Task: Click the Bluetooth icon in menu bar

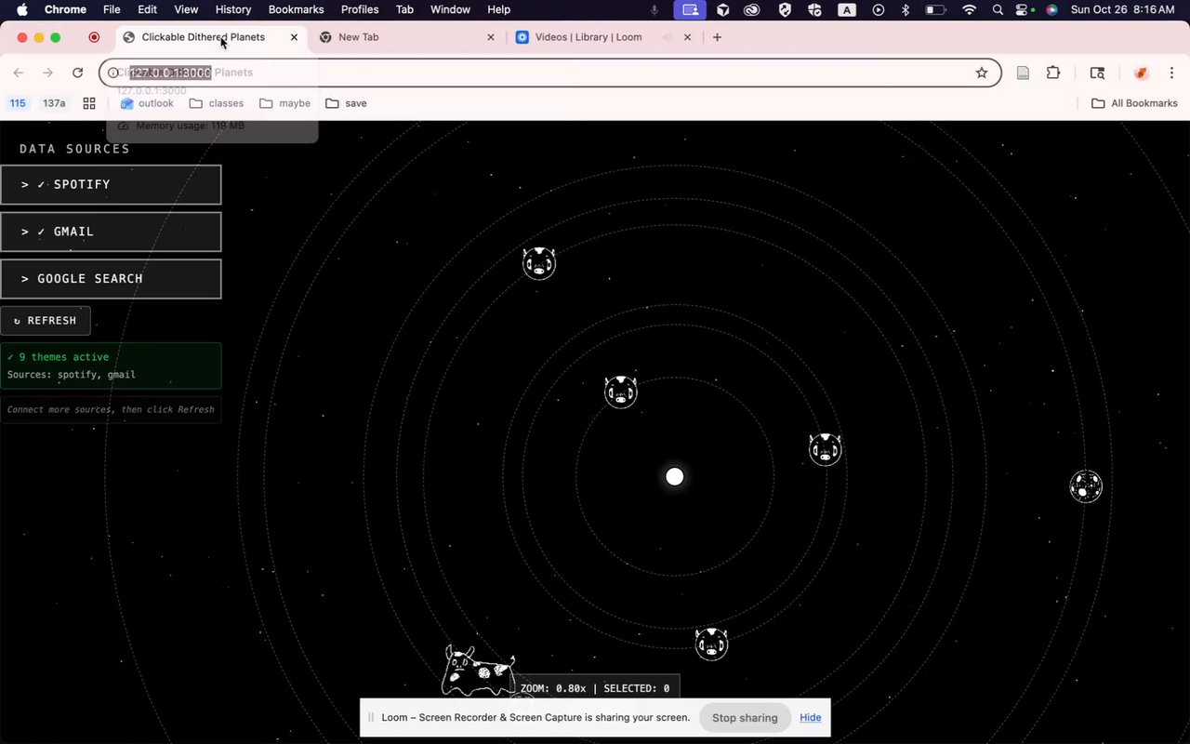Action: click(906, 9)
